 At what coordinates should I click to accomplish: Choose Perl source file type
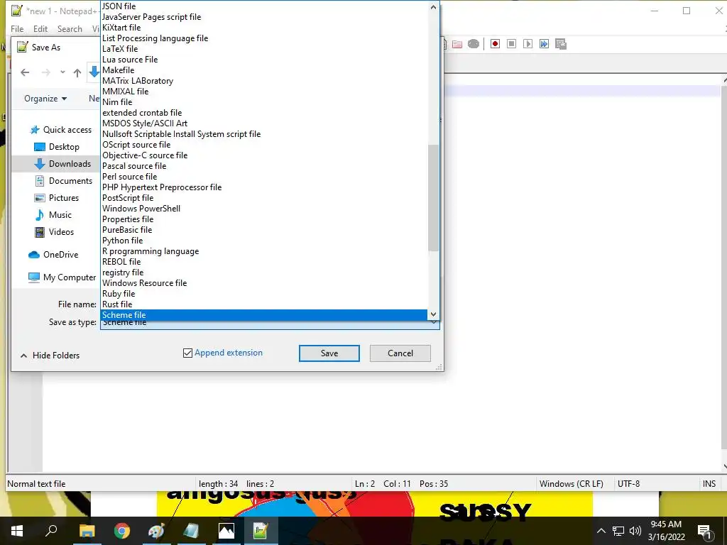(x=264, y=177)
